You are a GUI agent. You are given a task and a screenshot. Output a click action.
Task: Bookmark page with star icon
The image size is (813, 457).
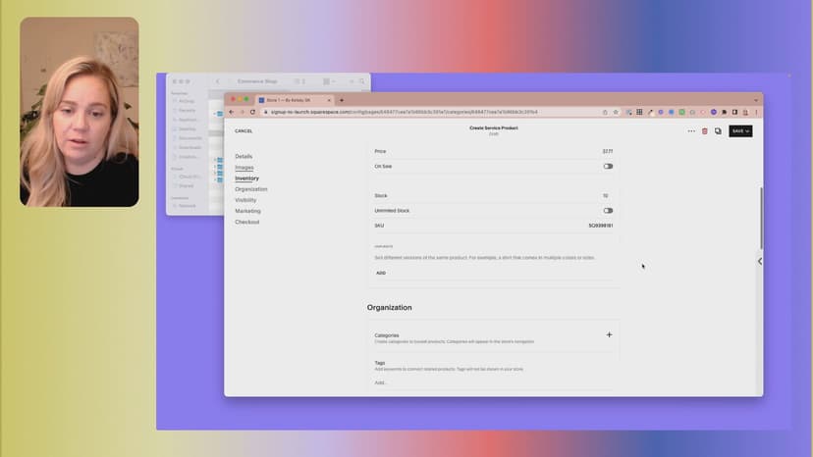point(616,112)
